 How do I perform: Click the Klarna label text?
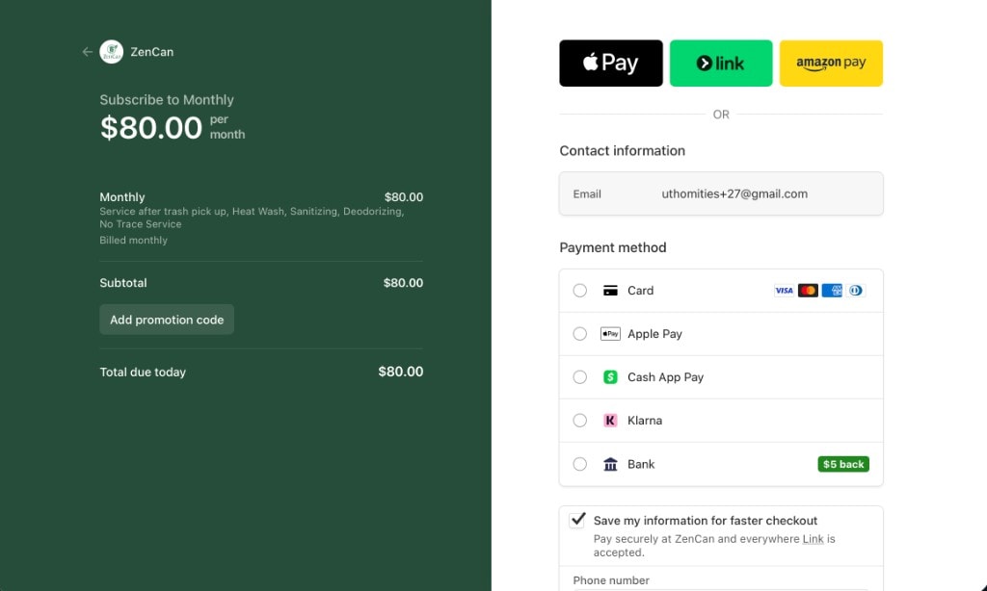(x=645, y=421)
